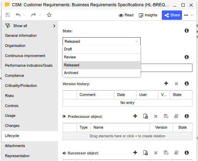
Task: Create new Successor object document icon
Action: 145,153
